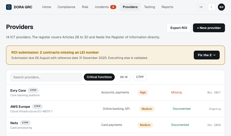The image size is (231, 136).
Task: Click the CTPP tag beside Nets
Action: tap(25, 123)
